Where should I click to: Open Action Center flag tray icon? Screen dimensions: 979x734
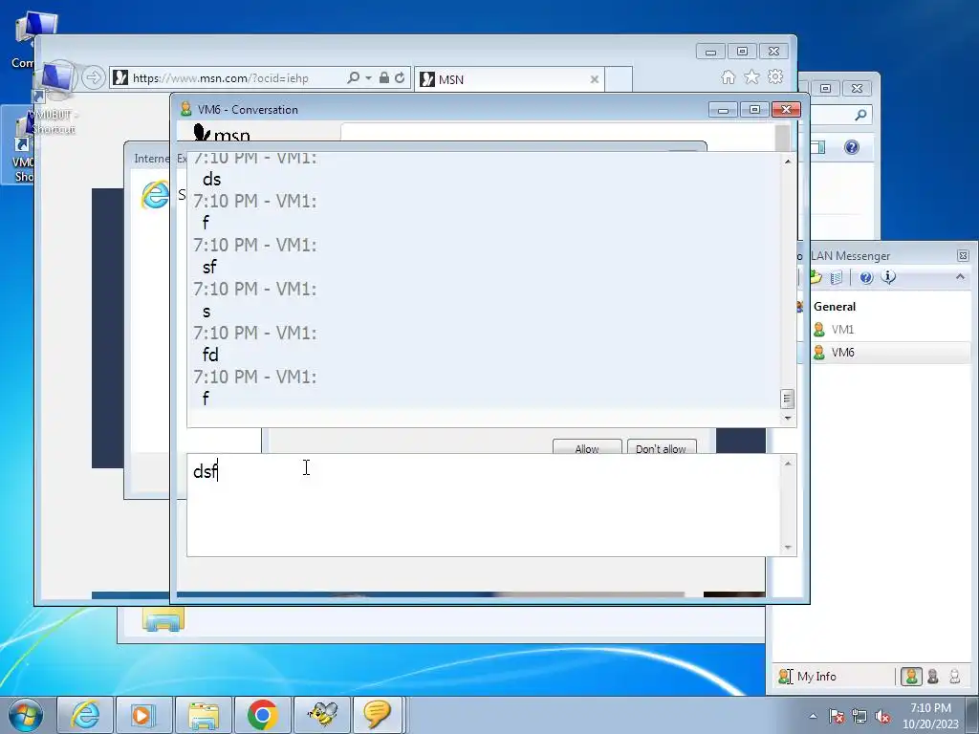point(837,717)
